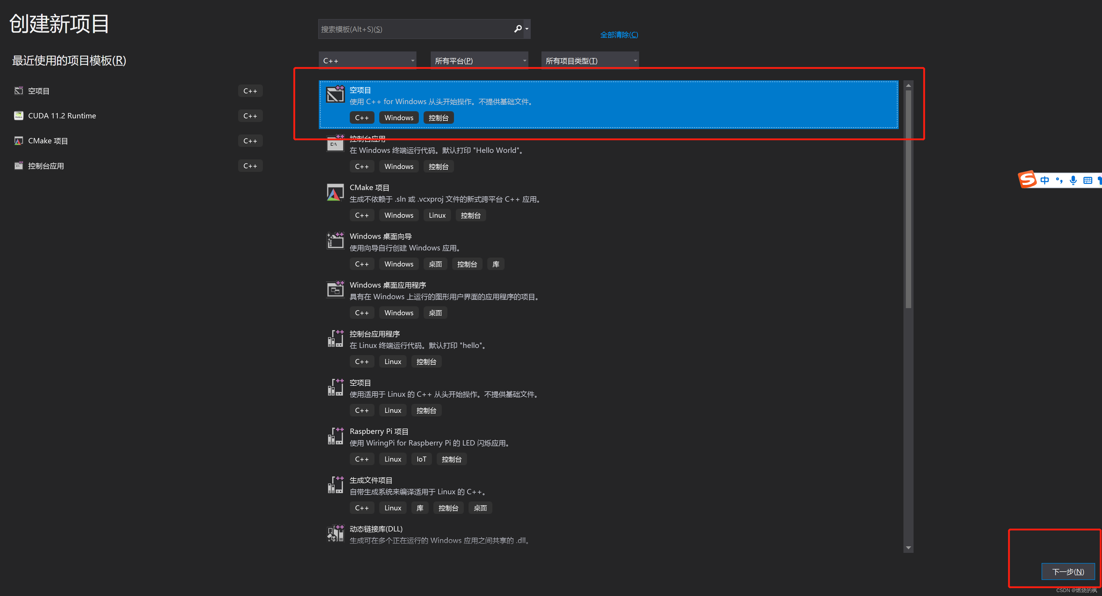The height and width of the screenshot is (596, 1102).
Task: Open the search options dropdown arrow
Action: click(x=527, y=29)
